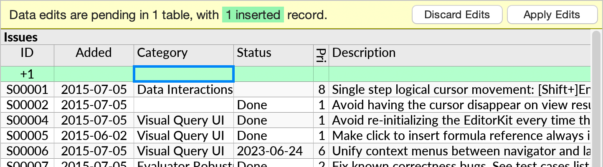Click the focused Category cell in new row
Screen dimensions: 603x167
pyautogui.click(x=184, y=74)
